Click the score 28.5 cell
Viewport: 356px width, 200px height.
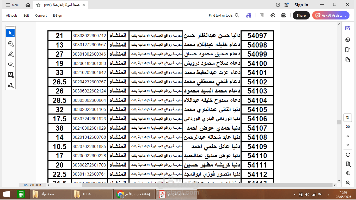pyautogui.click(x=60, y=100)
